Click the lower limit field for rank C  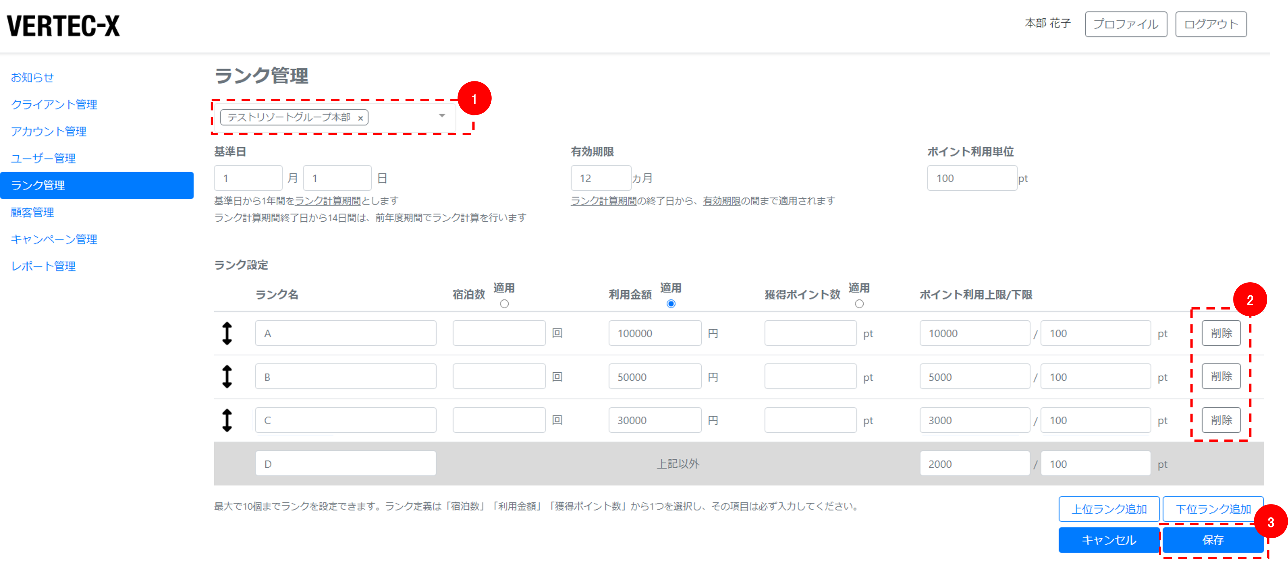1096,420
